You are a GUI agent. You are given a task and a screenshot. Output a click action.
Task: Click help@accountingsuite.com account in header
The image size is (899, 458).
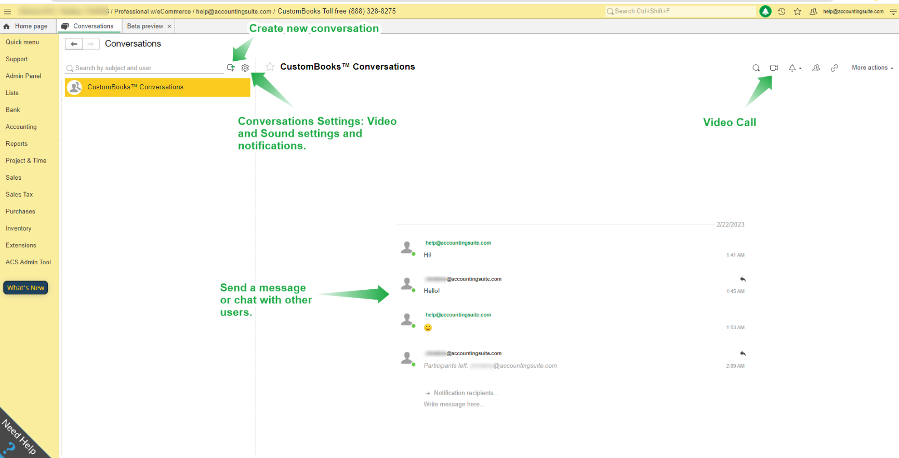(853, 11)
